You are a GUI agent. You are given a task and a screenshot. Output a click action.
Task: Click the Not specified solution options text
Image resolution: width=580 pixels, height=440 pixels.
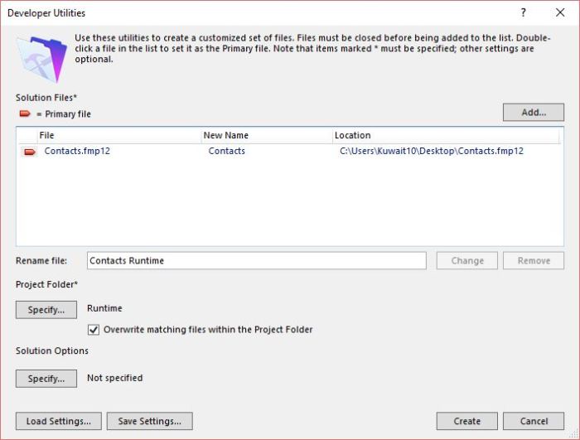(x=114, y=378)
